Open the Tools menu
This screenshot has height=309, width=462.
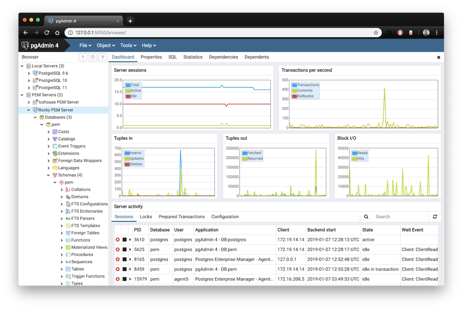click(x=127, y=45)
